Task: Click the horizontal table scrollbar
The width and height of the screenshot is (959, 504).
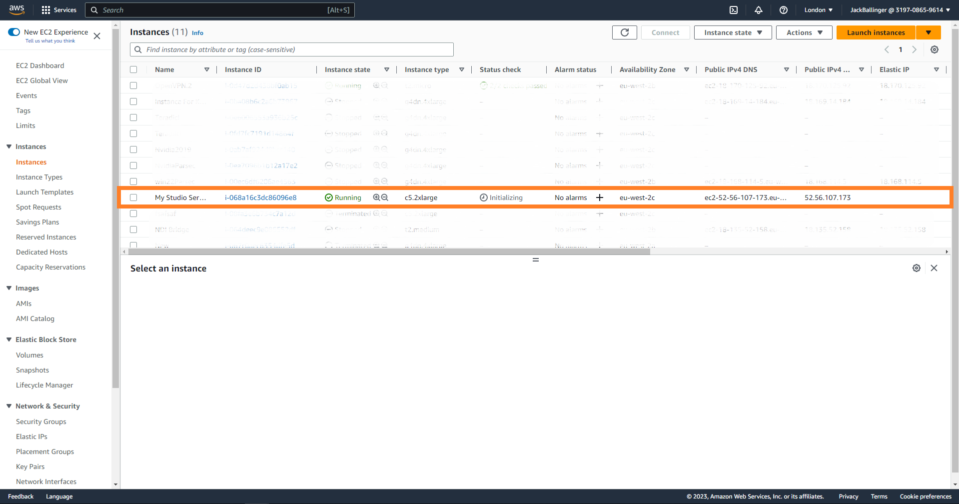Action: [389, 251]
